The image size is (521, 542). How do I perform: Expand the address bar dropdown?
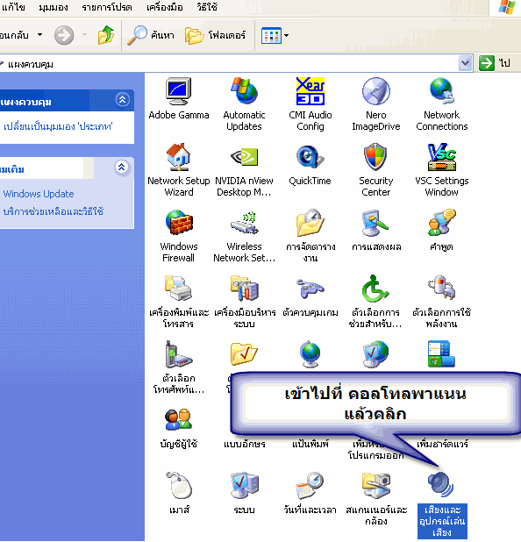466,64
